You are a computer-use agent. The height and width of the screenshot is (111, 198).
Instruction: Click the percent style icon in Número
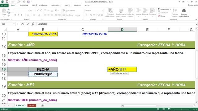pos(91,15)
